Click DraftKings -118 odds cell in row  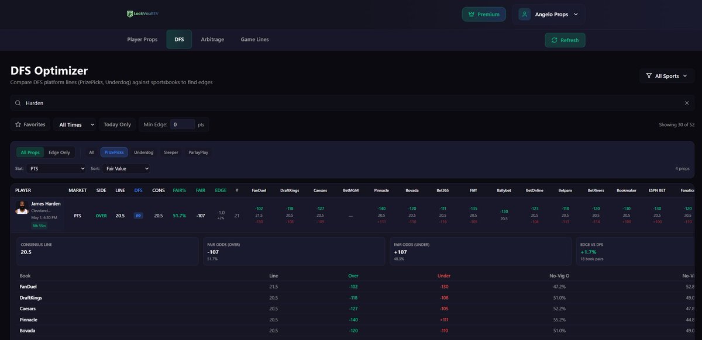click(x=290, y=209)
